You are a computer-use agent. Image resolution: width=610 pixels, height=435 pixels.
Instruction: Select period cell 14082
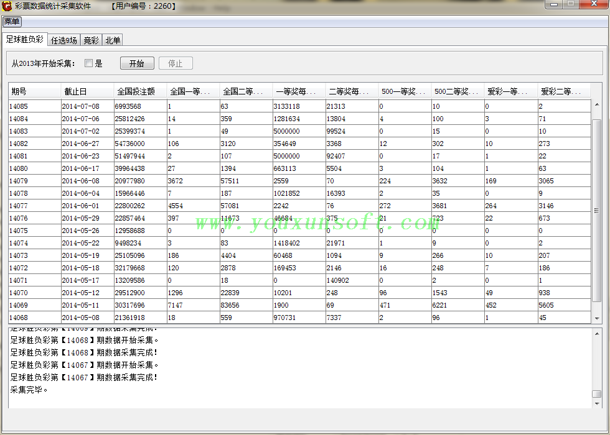[x=35, y=144]
